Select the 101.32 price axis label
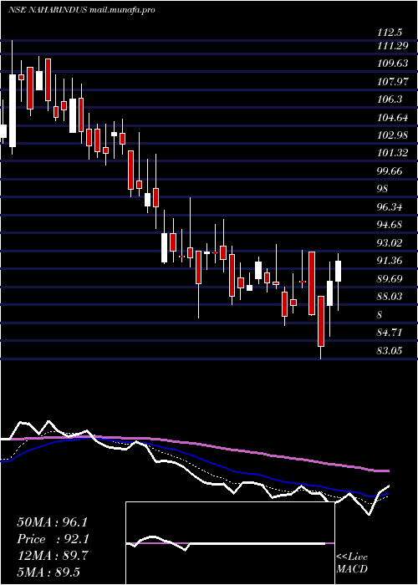Screen dimensions: 418x585 click(x=393, y=153)
